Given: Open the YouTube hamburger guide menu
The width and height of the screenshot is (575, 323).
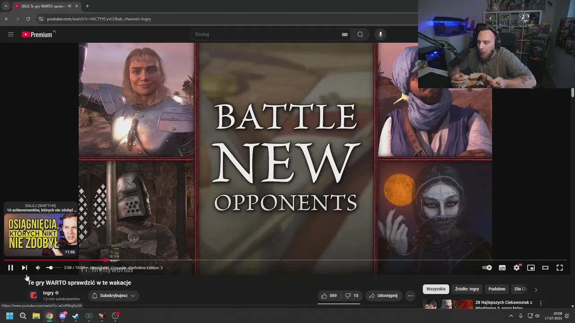Looking at the screenshot, I should pos(11,34).
